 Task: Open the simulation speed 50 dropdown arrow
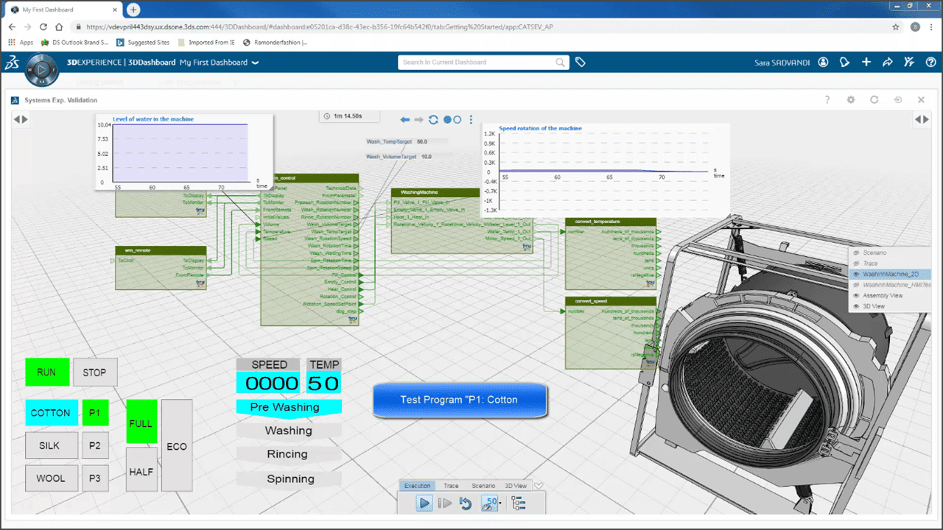(500, 504)
